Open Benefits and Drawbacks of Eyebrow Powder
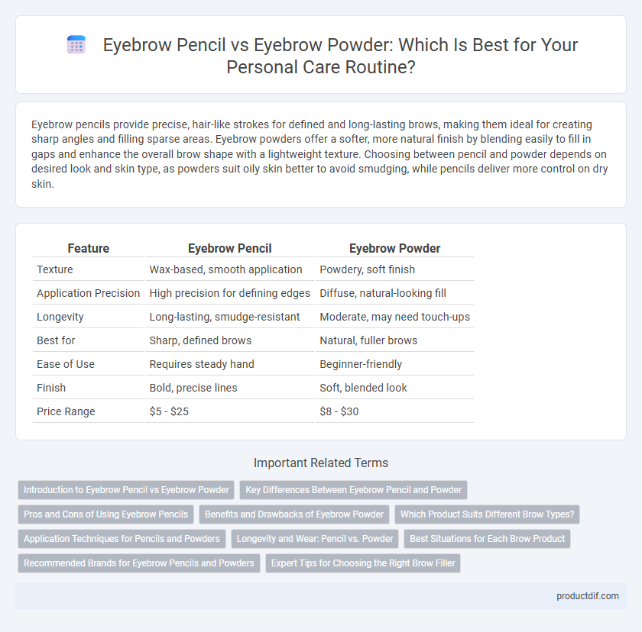Screen dimensions: 642x632 coord(294,514)
